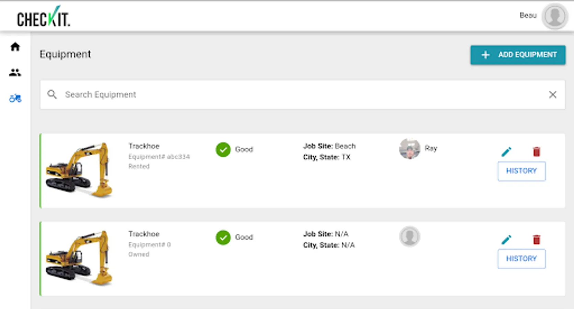This screenshot has width=574, height=309.
Task: Click the search magnifier icon
Action: tap(52, 94)
